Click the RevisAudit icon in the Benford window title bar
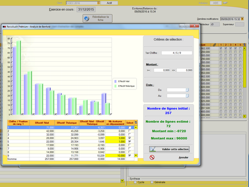 click(4, 26)
